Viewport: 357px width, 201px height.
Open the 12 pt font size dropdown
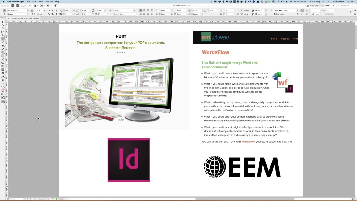(x=44, y=10)
